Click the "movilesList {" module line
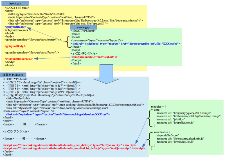The height and width of the screenshot is (158, 225). 162,132
